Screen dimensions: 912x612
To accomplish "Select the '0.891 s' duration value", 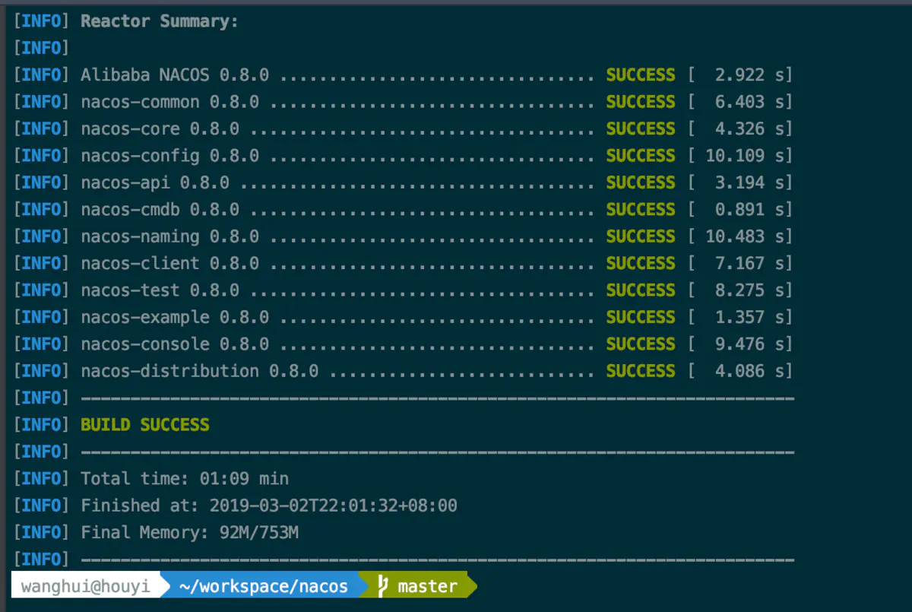I will click(x=749, y=210).
